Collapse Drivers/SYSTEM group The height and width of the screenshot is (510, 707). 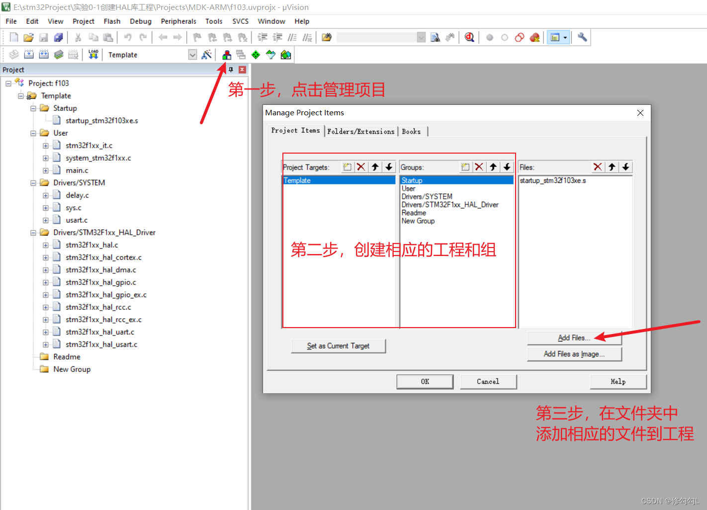coord(33,183)
